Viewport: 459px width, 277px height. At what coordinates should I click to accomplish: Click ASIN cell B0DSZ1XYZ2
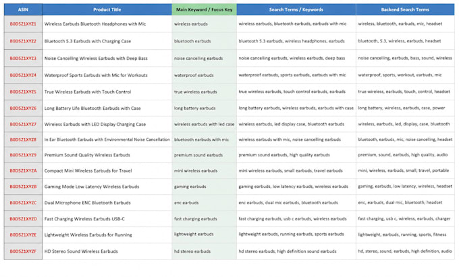23,41
